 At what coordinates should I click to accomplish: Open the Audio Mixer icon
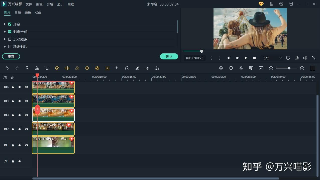251,68
